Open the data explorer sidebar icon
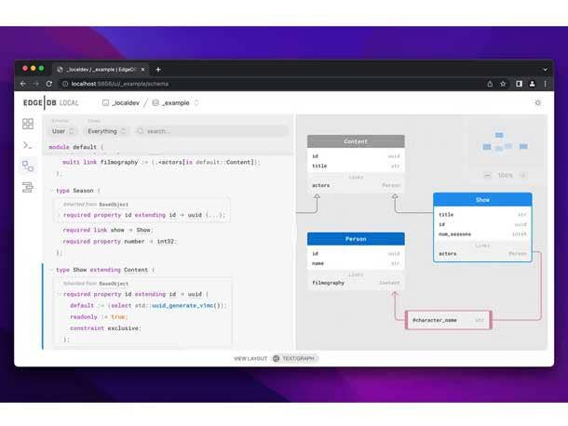This screenshot has width=568, height=426. [28, 187]
